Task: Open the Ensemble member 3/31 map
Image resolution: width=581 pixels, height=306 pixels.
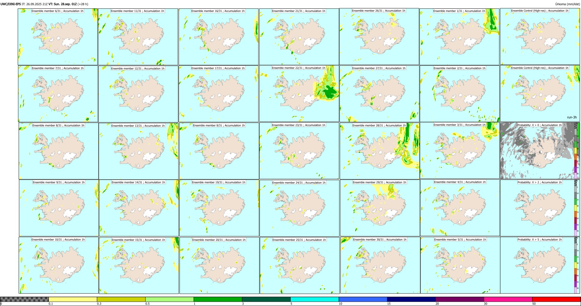Action: 460,150
